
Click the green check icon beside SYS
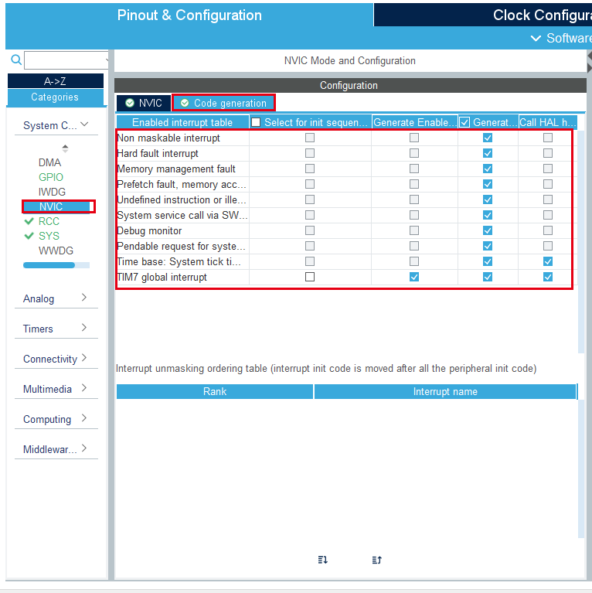tap(29, 236)
